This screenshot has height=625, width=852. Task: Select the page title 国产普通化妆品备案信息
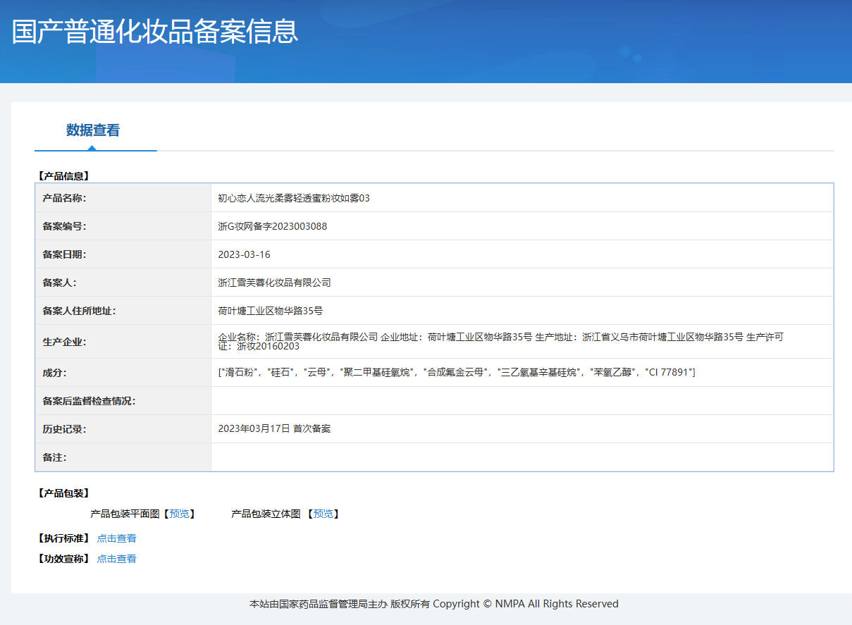pyautogui.click(x=155, y=32)
